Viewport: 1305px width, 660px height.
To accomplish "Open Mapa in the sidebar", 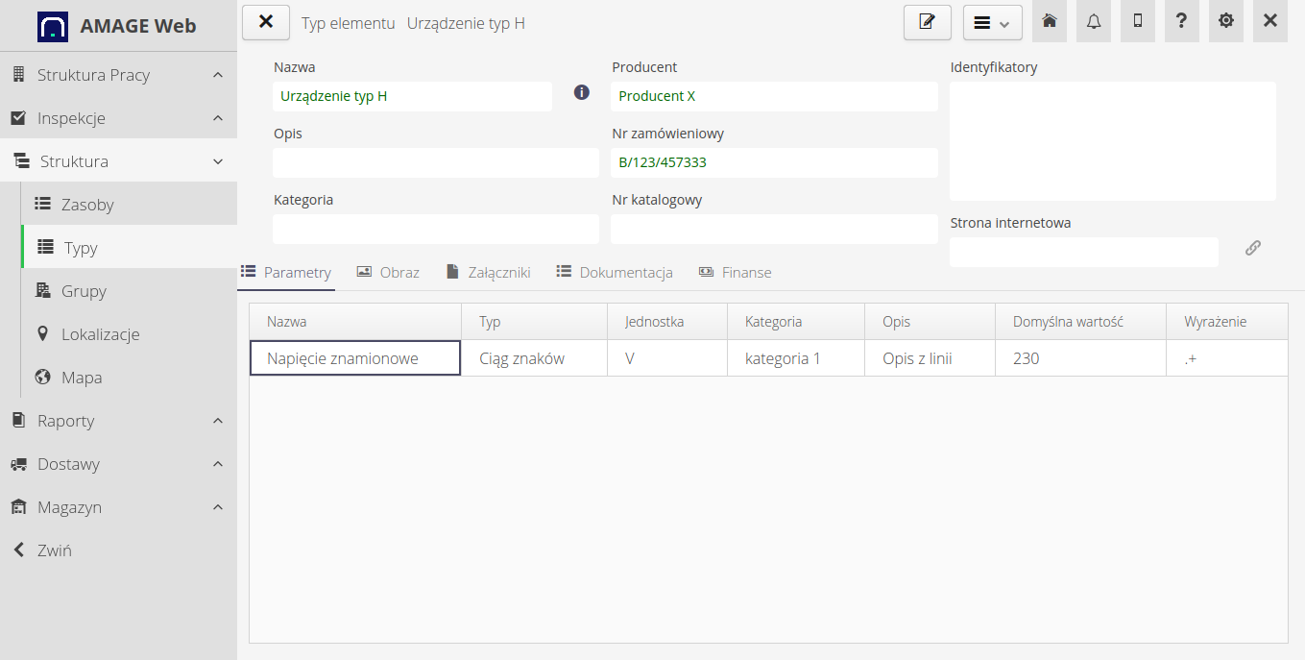I will tap(129, 377).
